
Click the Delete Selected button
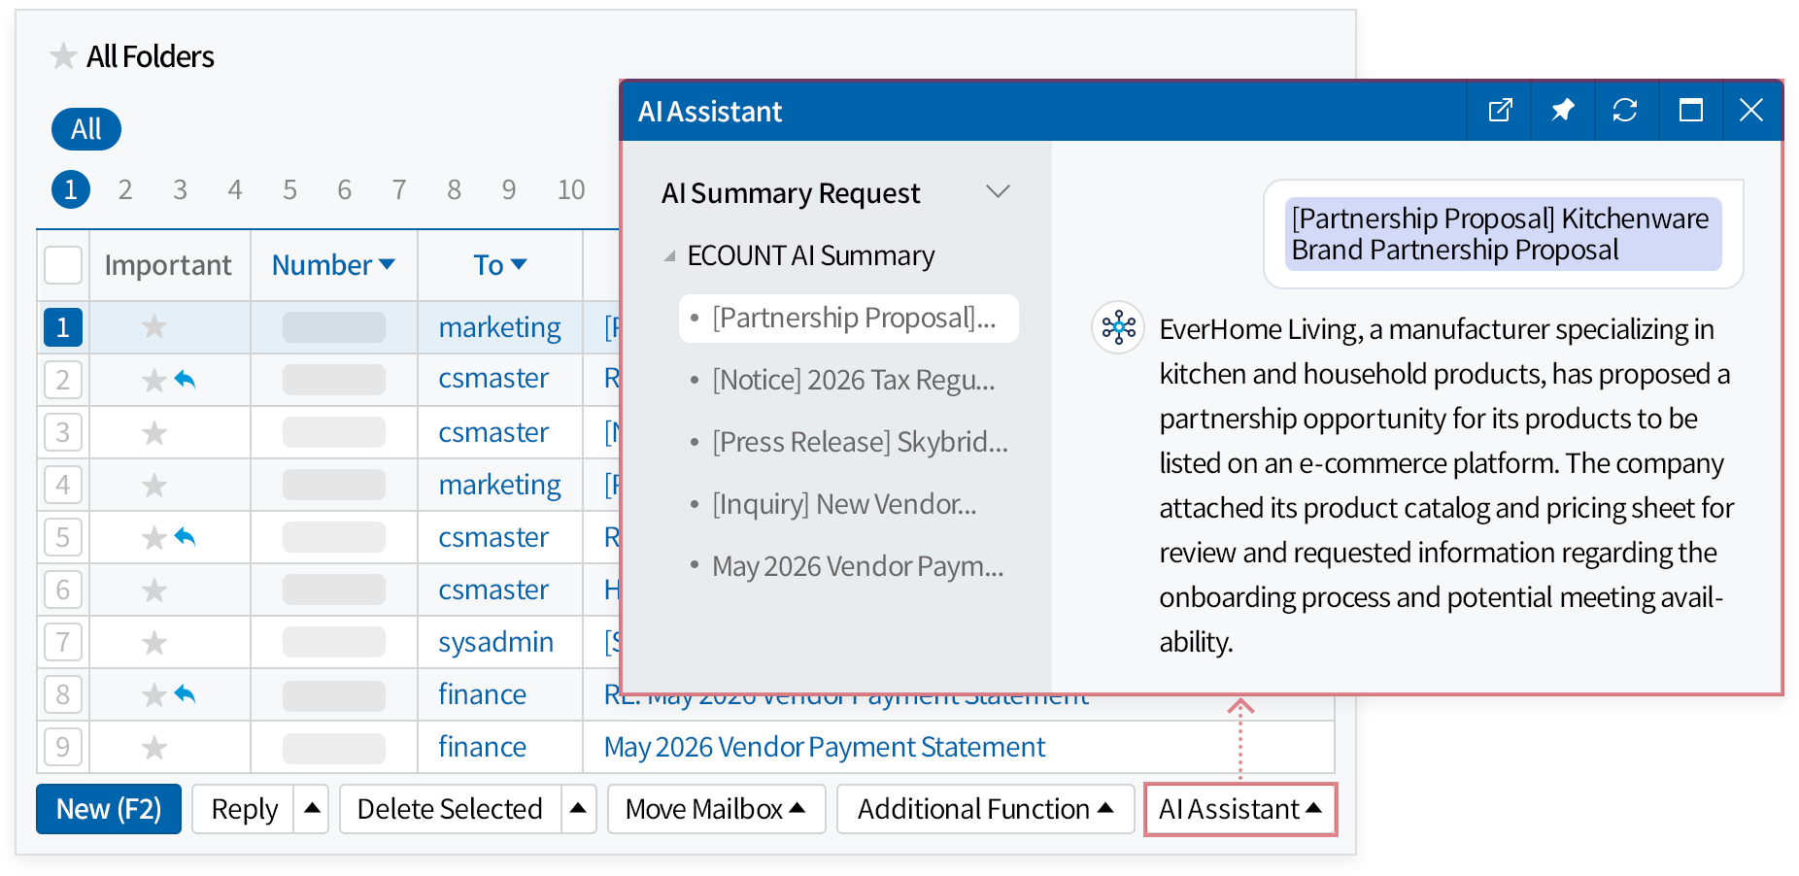click(x=450, y=809)
